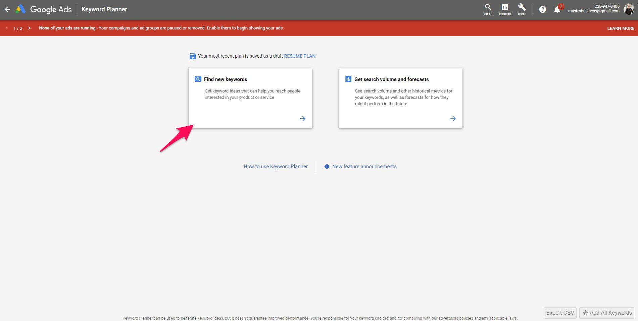Open Find new keywords card title
638x321 pixels.
click(226, 79)
